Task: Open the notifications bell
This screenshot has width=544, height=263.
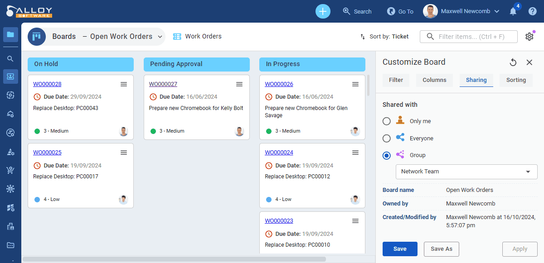Action: [x=513, y=11]
